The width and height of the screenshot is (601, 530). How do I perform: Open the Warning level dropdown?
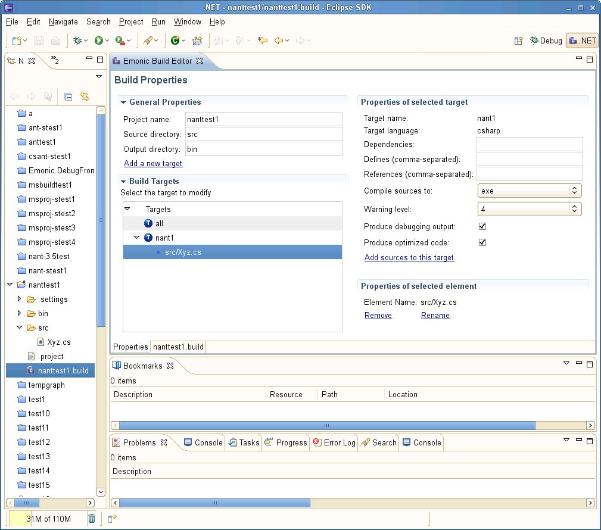[x=530, y=210]
